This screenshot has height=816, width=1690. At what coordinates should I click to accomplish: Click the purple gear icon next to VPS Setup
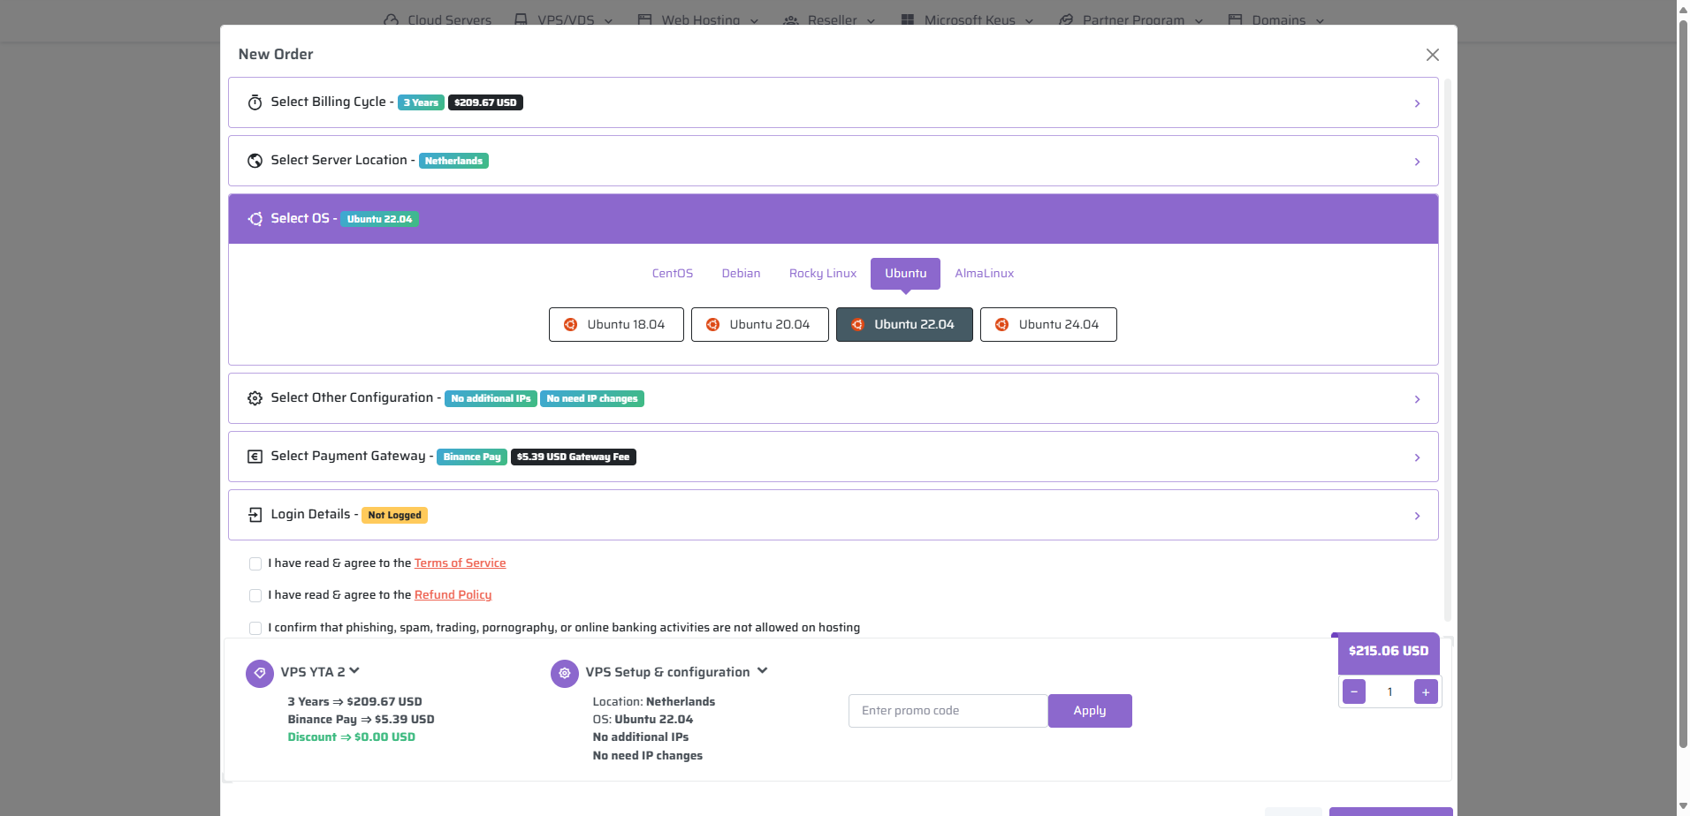point(565,673)
